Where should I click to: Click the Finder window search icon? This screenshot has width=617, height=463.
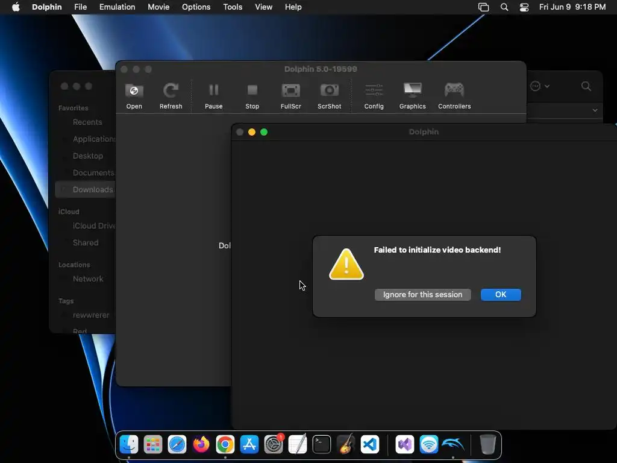coord(586,86)
